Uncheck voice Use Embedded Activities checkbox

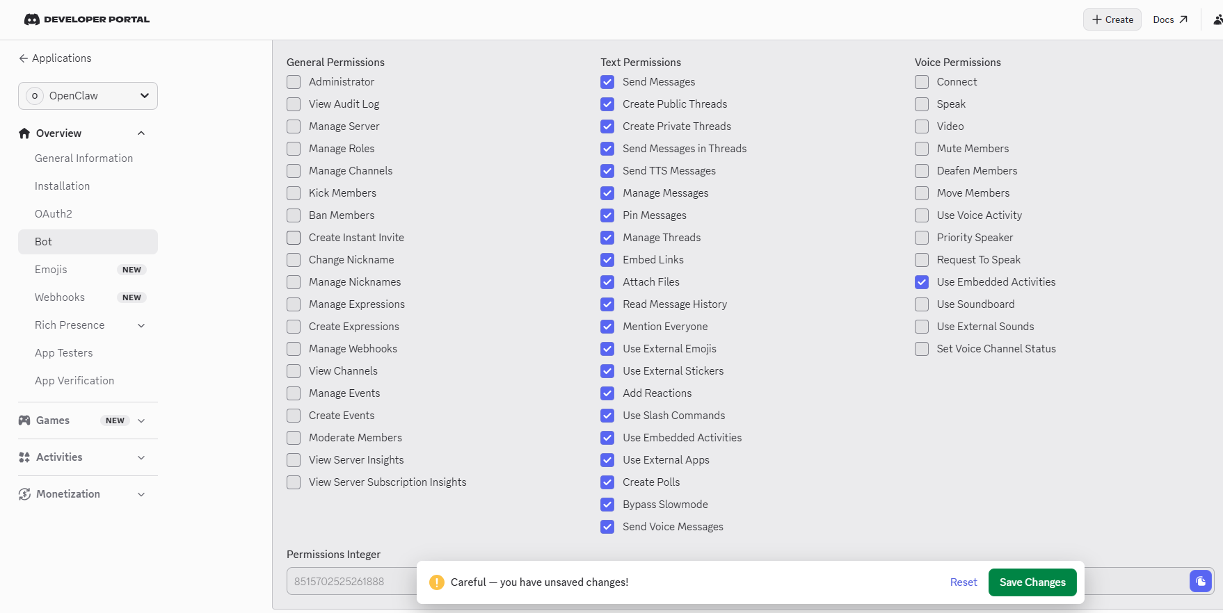tap(922, 282)
